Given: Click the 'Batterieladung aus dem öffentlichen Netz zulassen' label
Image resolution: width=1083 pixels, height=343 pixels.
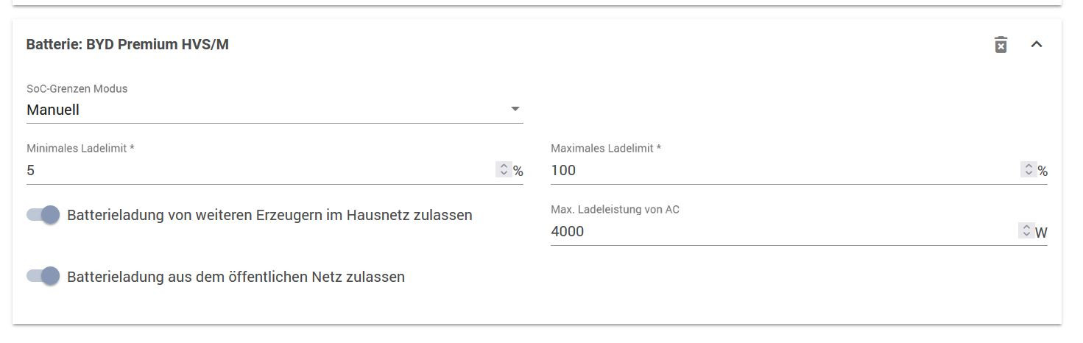Looking at the screenshot, I should tap(236, 277).
